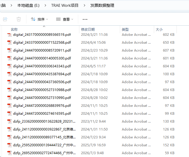
Task: Select file name digital_24447000000140005300.pdf
Action: (42, 58)
